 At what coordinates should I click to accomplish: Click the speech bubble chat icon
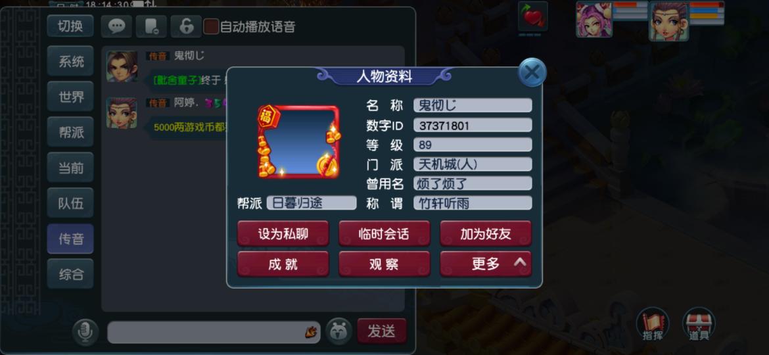(117, 26)
